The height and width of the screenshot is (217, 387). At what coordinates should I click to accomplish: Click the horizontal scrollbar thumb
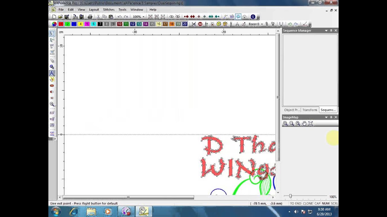[128, 197]
